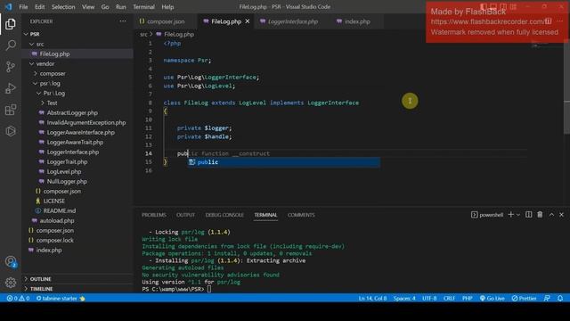This screenshot has width=570, height=321.
Task: Open the Accounts icon in the activity bar
Action: pyautogui.click(x=11, y=261)
